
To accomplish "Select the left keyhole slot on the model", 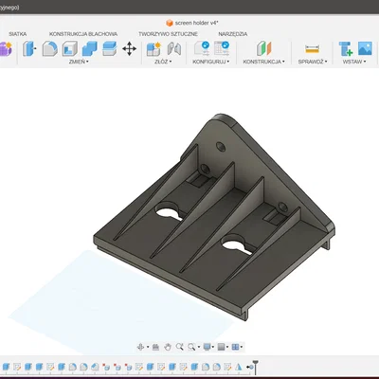I will coord(169,211).
